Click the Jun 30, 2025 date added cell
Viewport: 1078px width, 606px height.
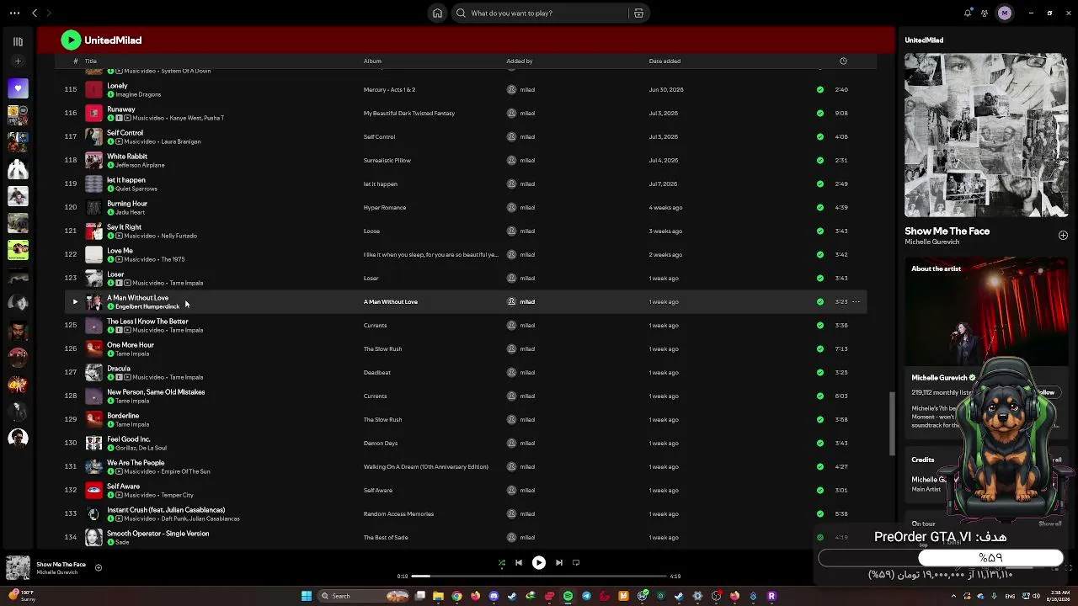[666, 89]
